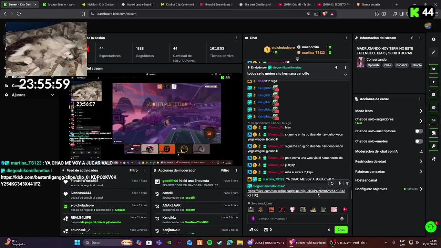Click the Brave shield icon in the address bar
This screenshot has width=441, height=248.
pyautogui.click(x=324, y=14)
